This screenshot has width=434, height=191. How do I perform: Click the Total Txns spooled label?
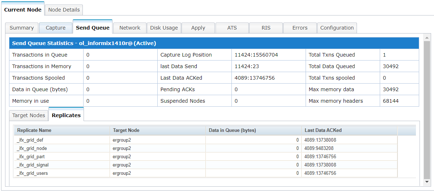coord(332,78)
